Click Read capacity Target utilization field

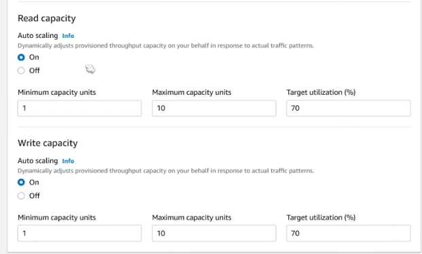[x=348, y=108]
